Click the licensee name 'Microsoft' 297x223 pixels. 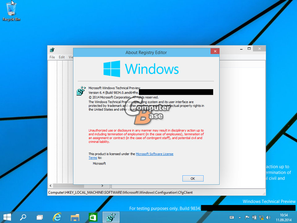pyautogui.click(x=99, y=164)
